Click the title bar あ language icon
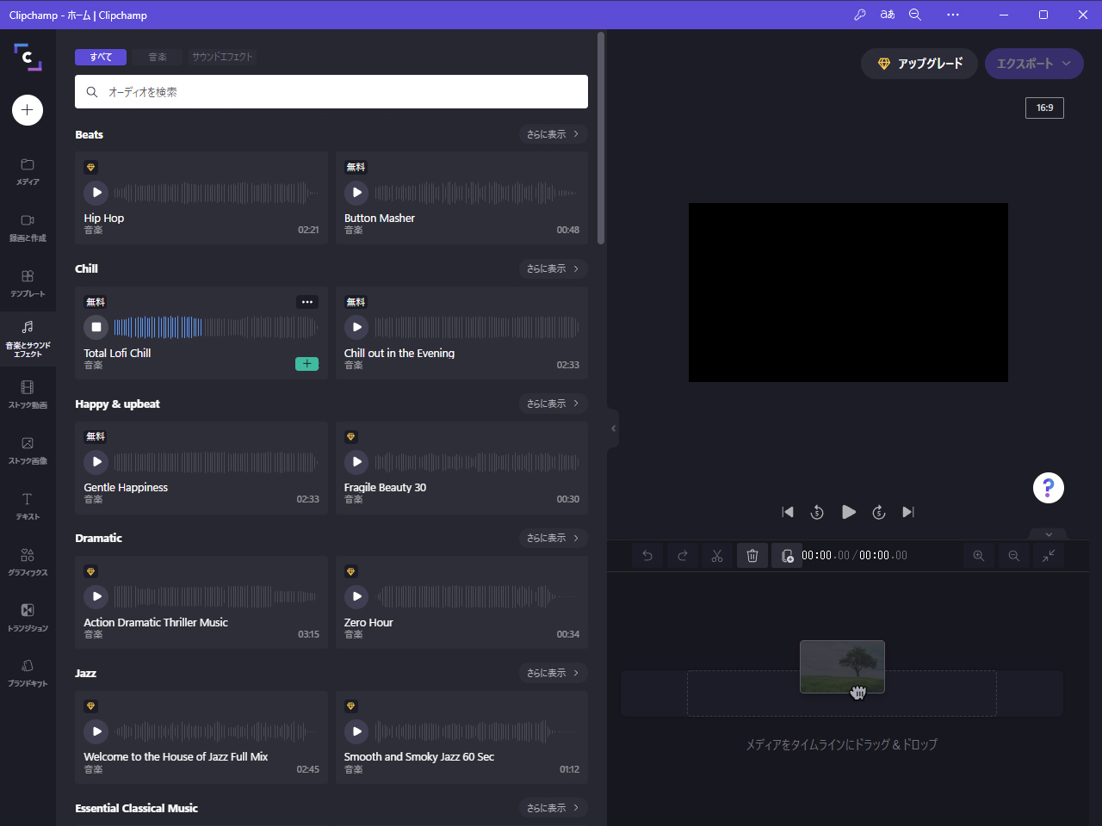This screenshot has height=826, width=1102. click(888, 15)
